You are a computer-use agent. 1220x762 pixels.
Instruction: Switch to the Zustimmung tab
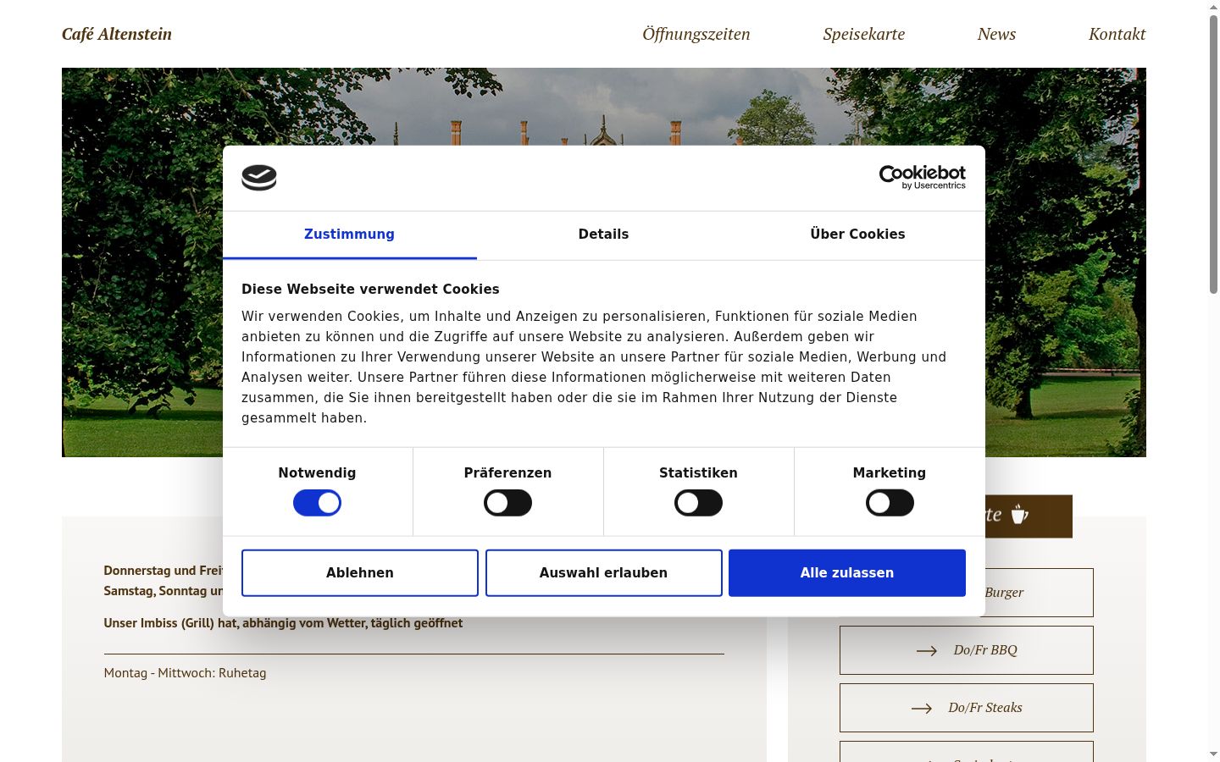(x=349, y=235)
